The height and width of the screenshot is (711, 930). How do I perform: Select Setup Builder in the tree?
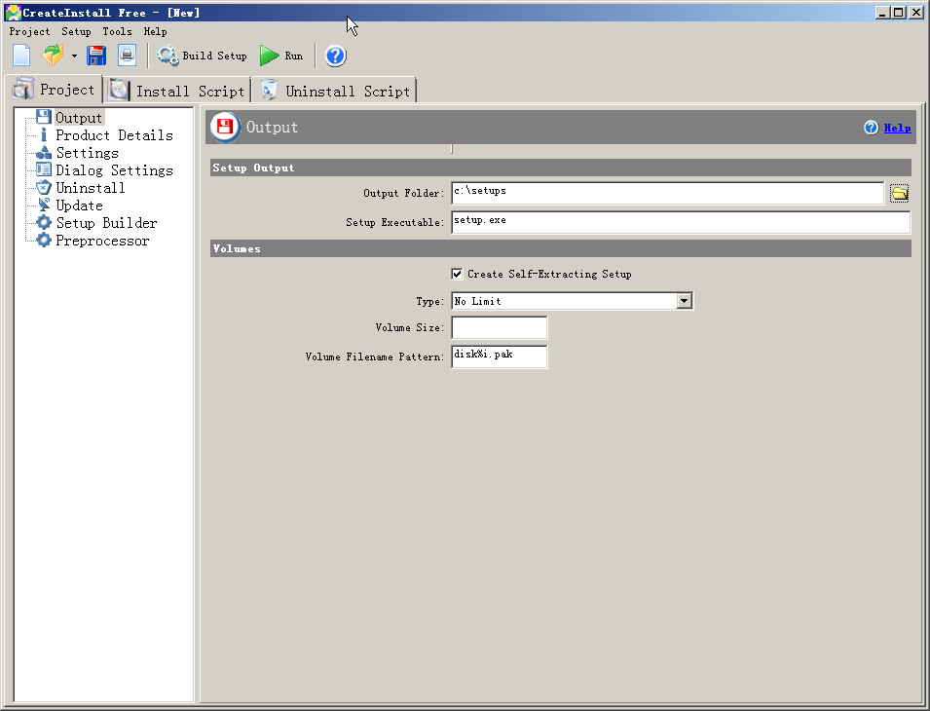[x=106, y=223]
